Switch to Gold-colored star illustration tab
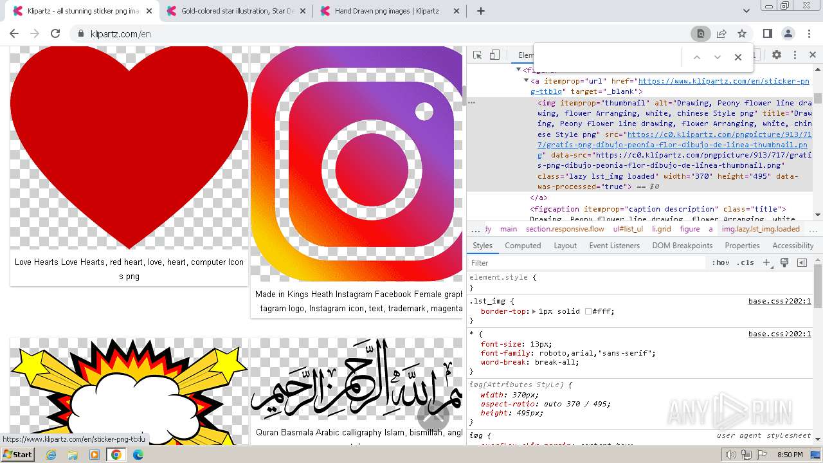This screenshot has height=463, width=823. 238,11
